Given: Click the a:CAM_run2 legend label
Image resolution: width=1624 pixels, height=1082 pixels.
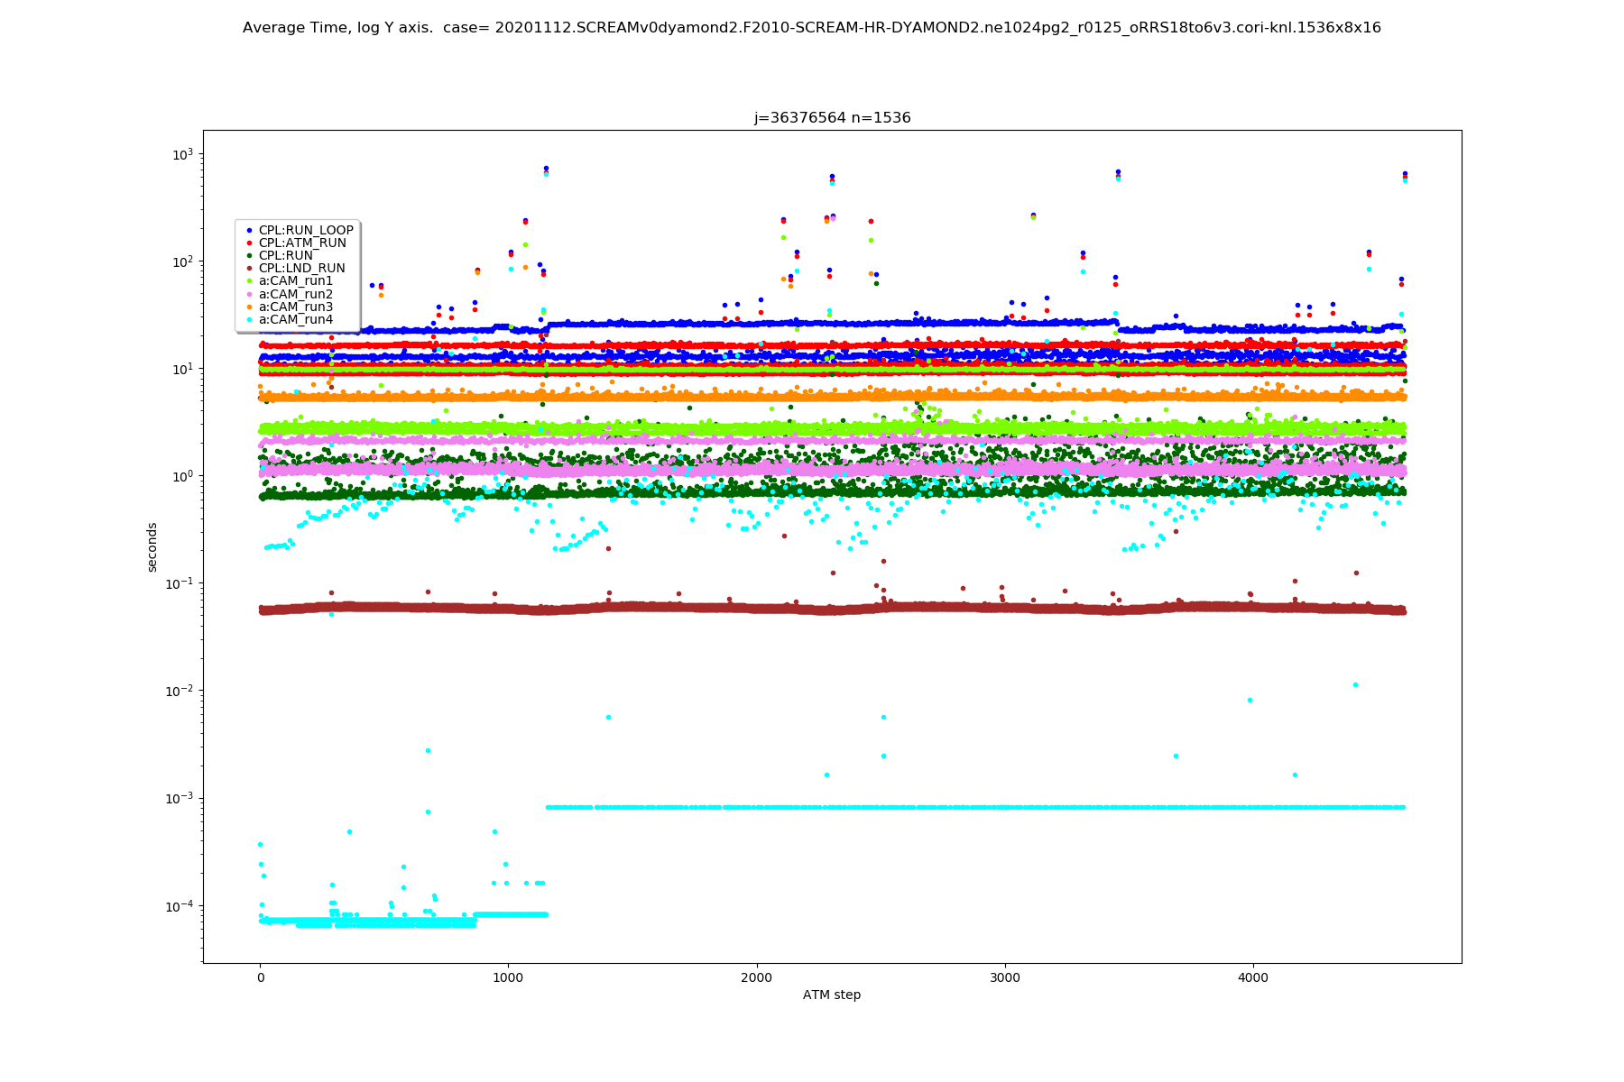Looking at the screenshot, I should point(296,294).
